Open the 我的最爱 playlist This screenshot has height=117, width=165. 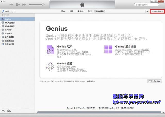17,33
